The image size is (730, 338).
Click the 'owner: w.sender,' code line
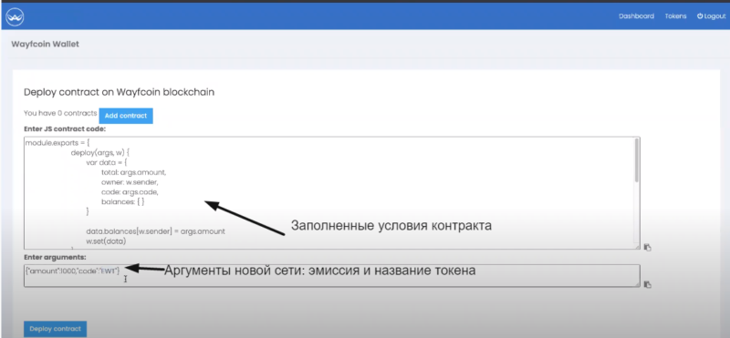[130, 182]
